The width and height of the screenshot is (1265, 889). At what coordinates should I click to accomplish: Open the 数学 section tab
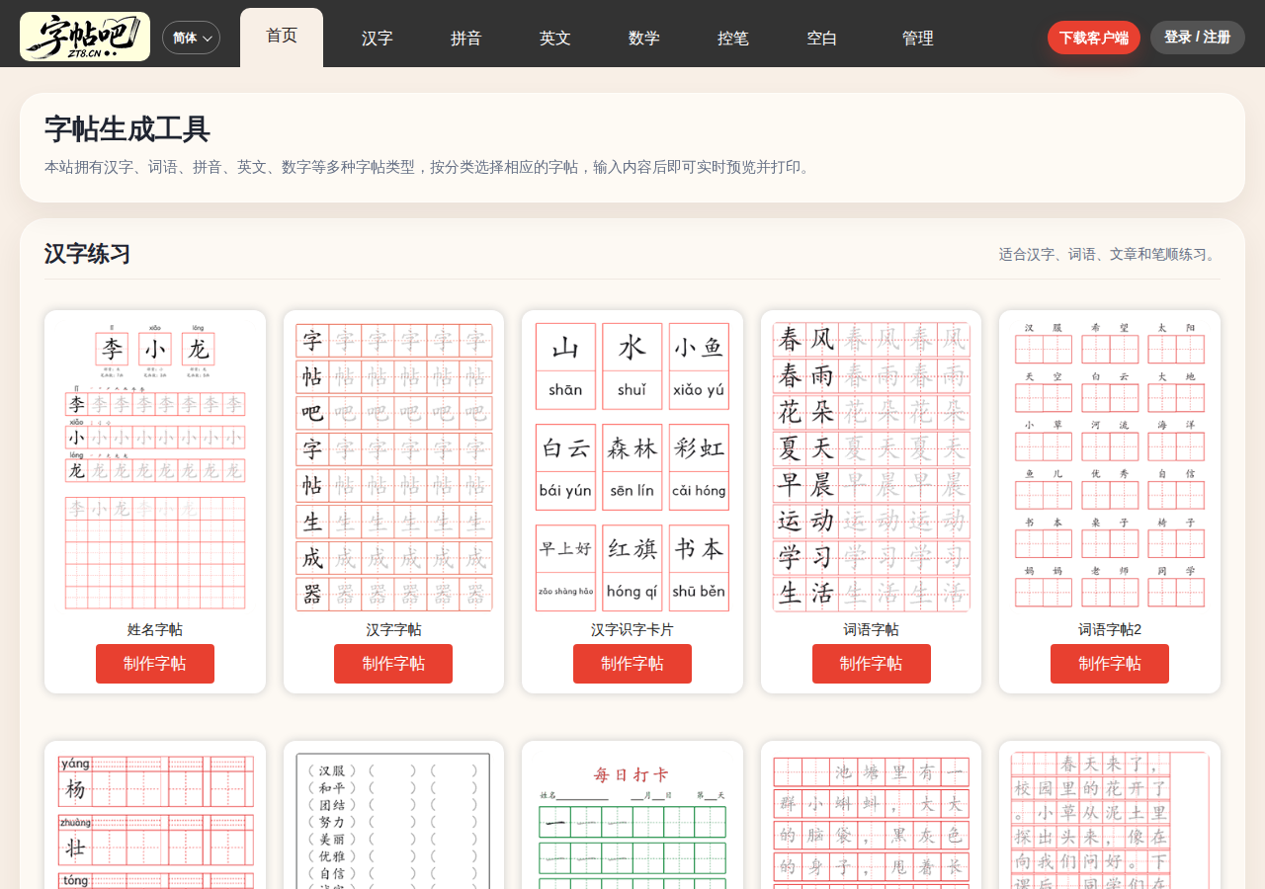[x=644, y=39]
